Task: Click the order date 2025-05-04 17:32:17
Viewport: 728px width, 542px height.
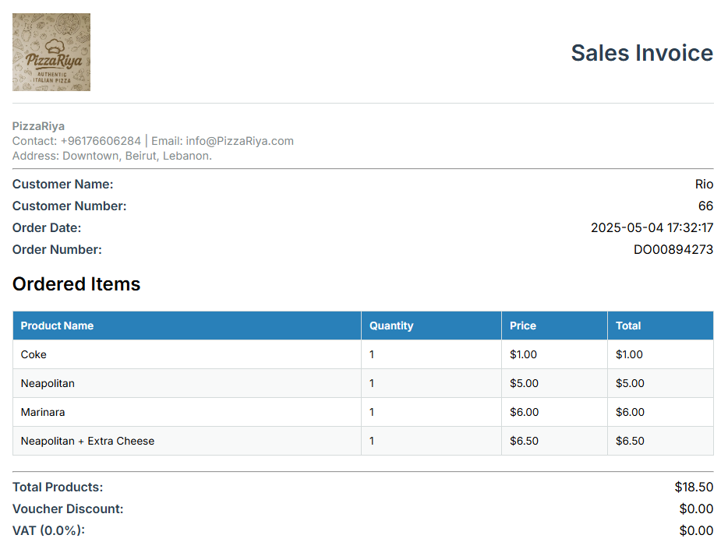Action: coord(652,228)
